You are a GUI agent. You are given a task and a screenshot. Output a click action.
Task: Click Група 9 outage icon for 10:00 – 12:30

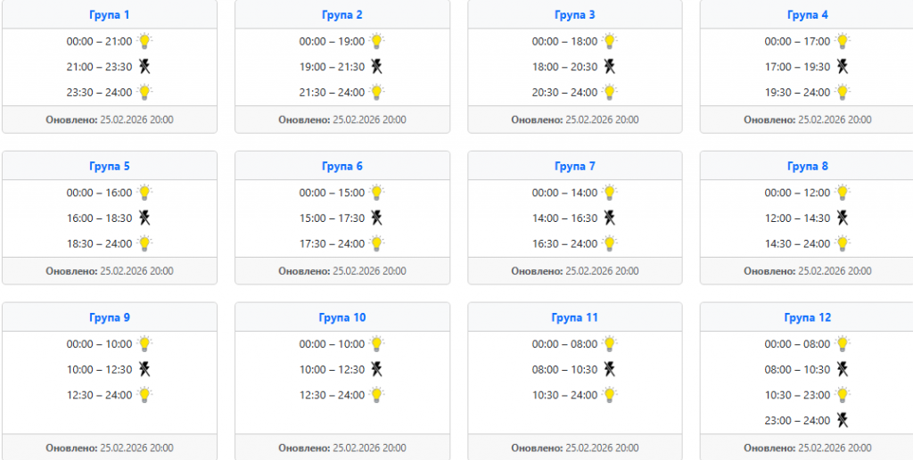(x=144, y=369)
